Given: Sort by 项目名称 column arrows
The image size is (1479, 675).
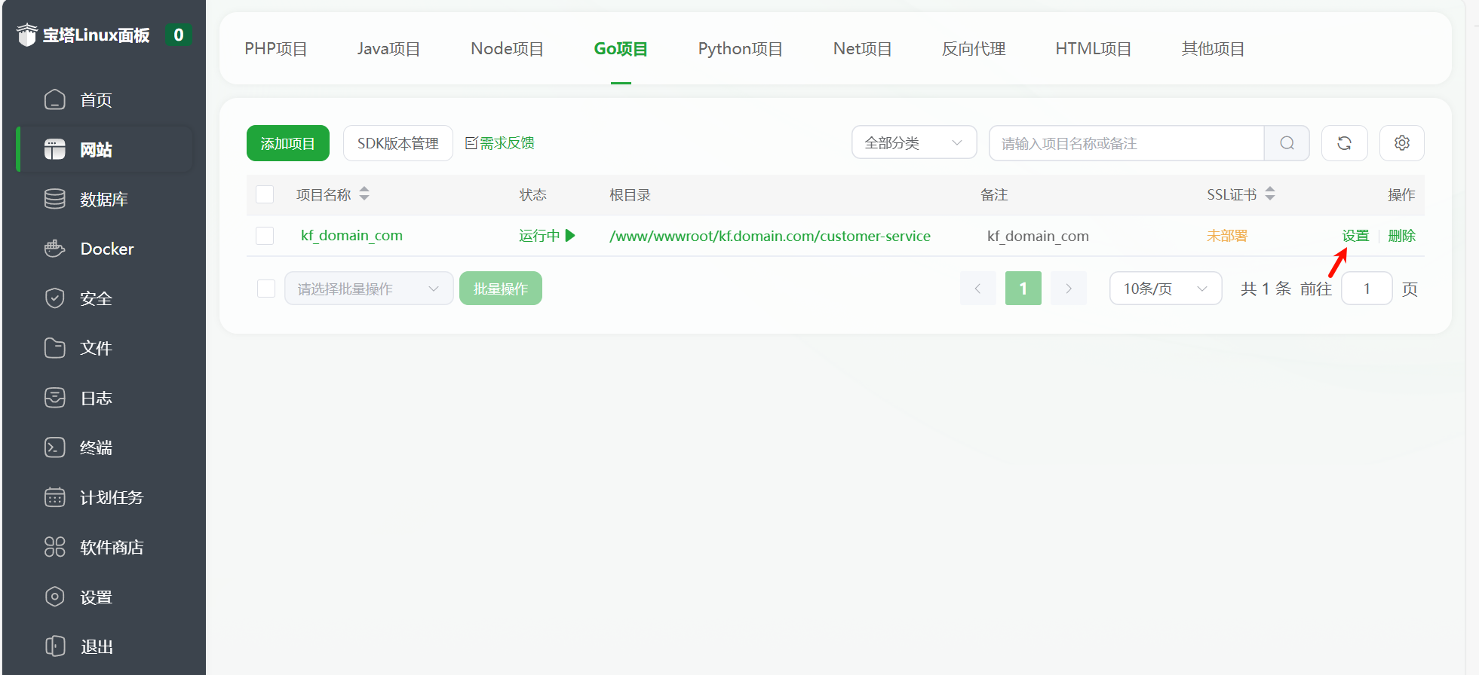Looking at the screenshot, I should 364,194.
